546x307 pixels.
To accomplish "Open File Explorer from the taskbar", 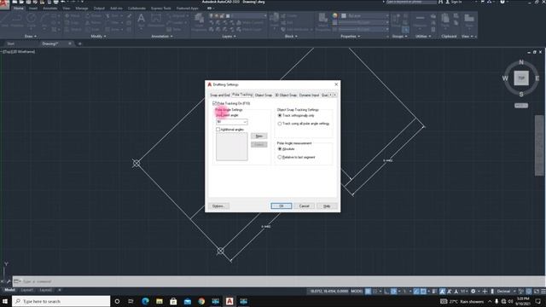I will pos(160,301).
